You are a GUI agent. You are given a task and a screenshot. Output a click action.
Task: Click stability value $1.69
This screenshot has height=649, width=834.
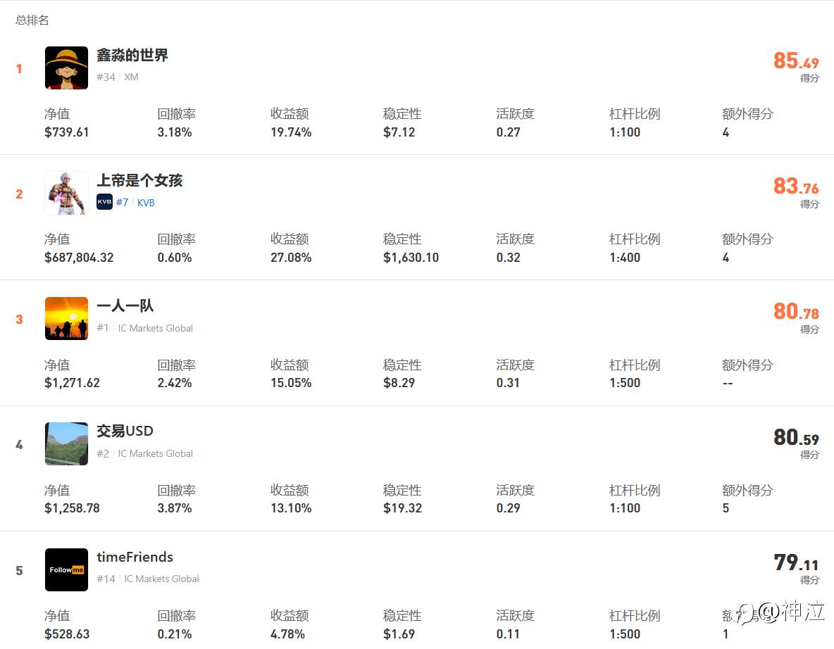click(x=399, y=634)
